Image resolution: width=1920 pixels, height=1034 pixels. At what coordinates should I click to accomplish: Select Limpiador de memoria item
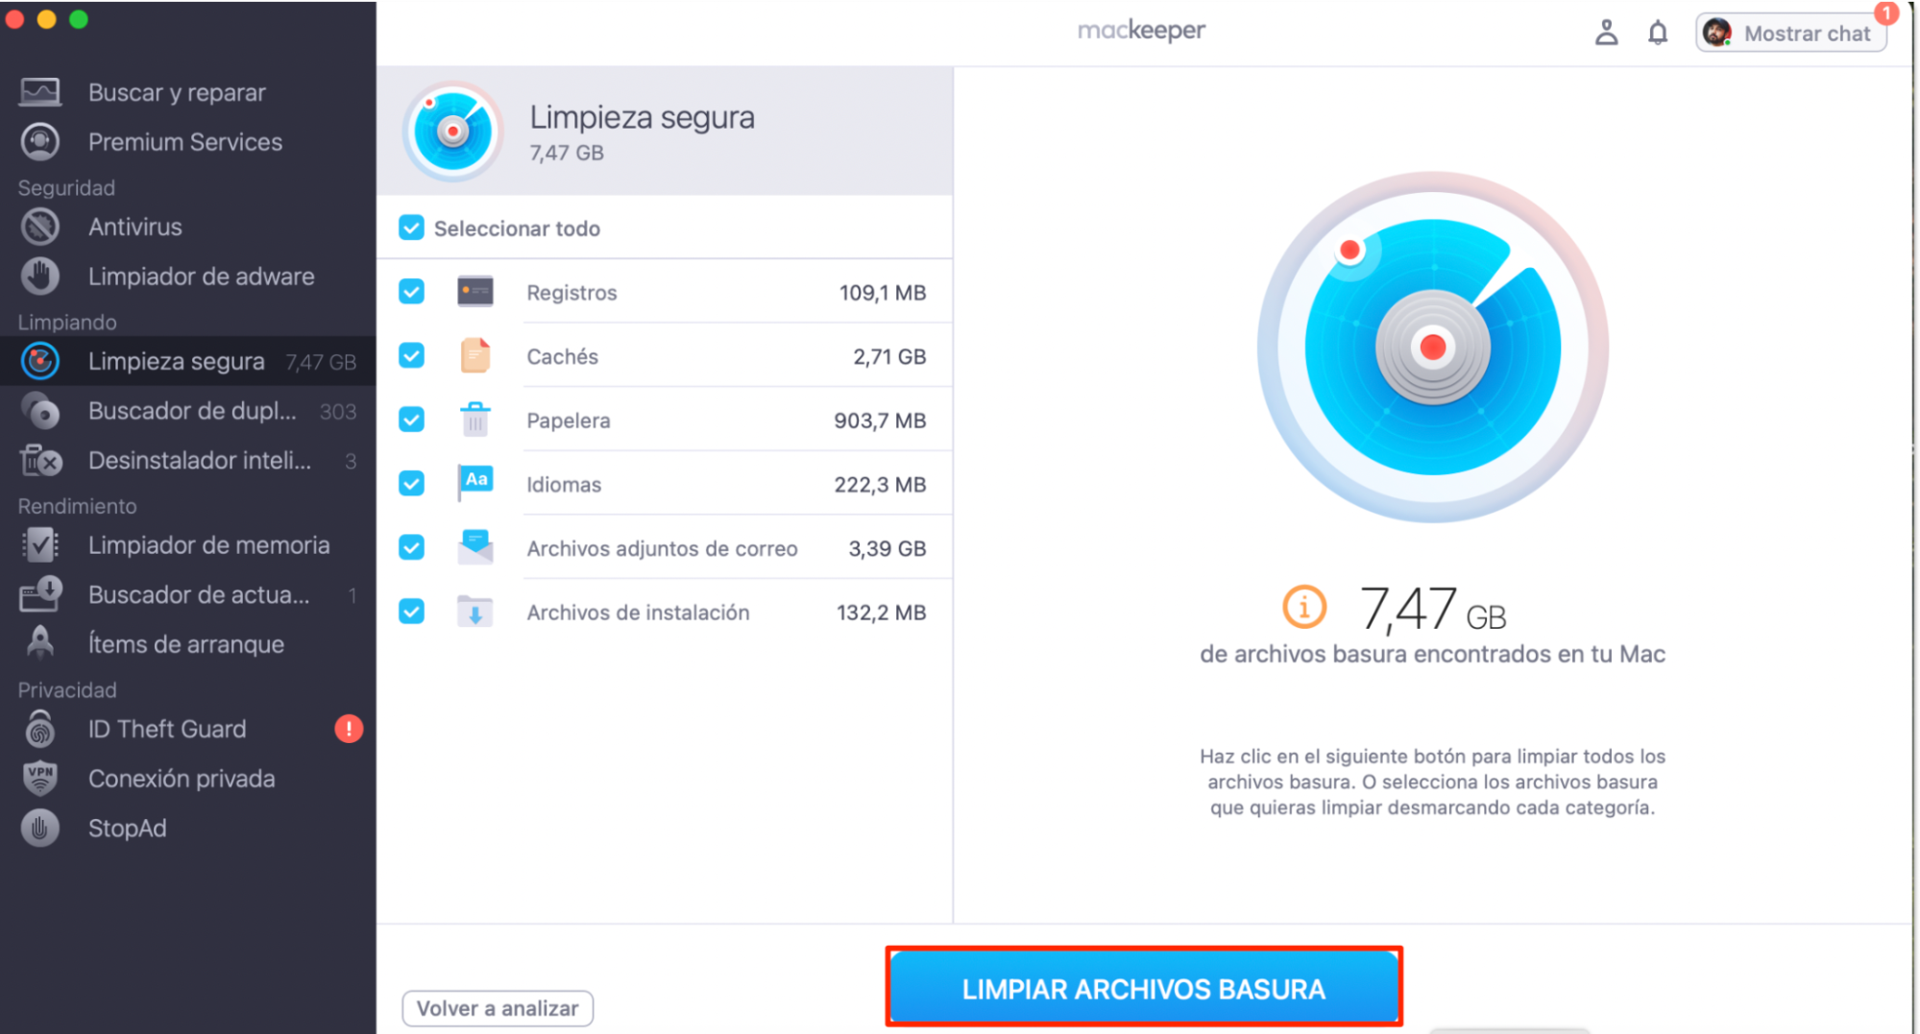pos(188,545)
